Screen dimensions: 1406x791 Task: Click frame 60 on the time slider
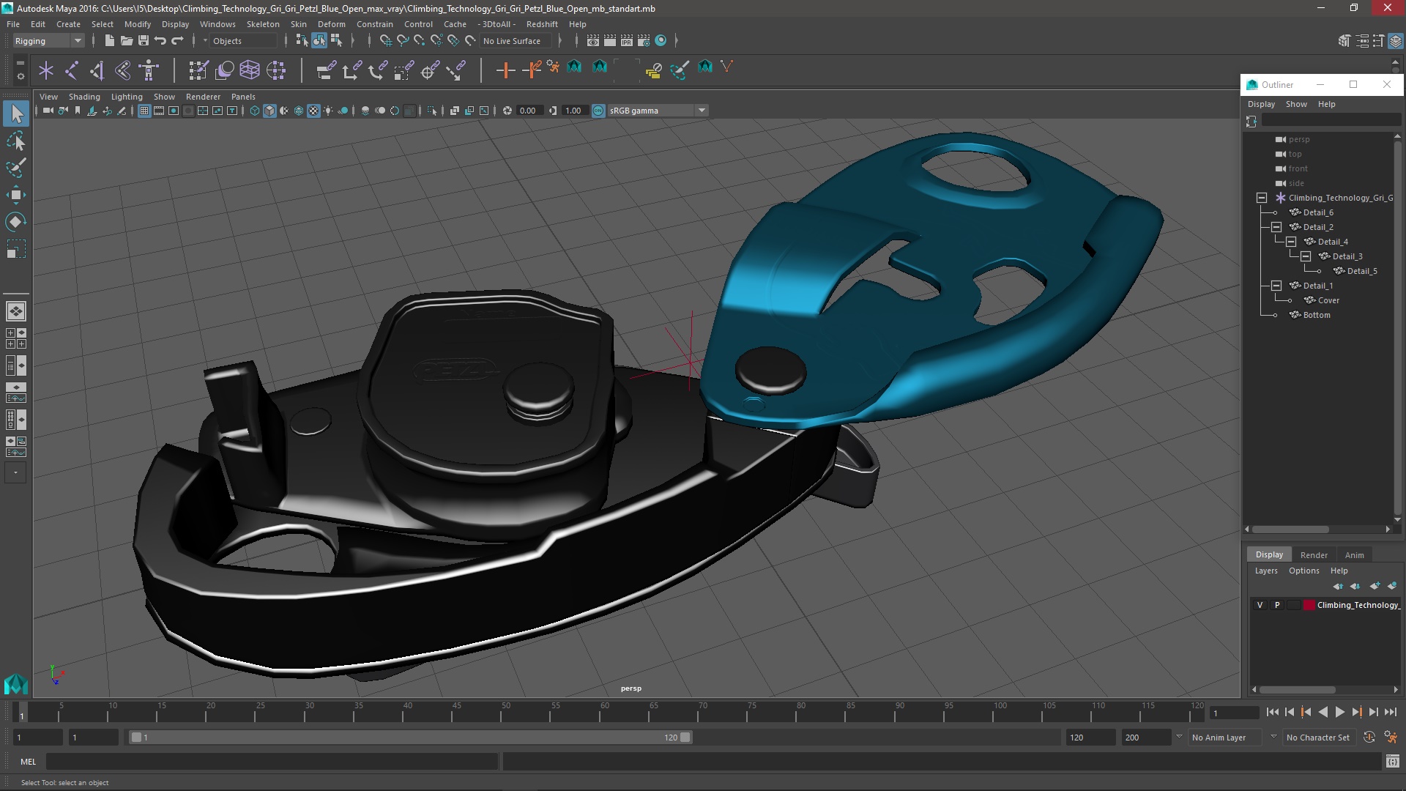pos(605,712)
